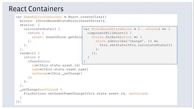Click "React.createClass" in the first line
The height and width of the screenshot is (109, 194).
point(85,17)
